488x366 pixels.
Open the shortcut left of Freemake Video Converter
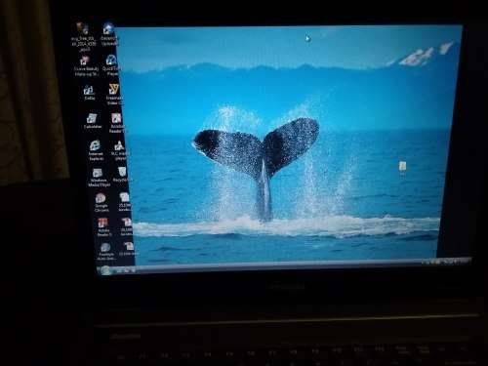point(89,92)
